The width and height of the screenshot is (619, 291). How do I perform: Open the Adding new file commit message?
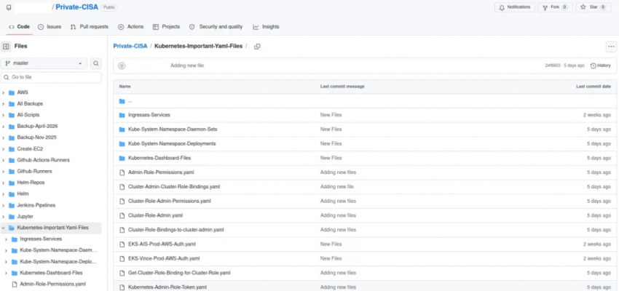(187, 66)
